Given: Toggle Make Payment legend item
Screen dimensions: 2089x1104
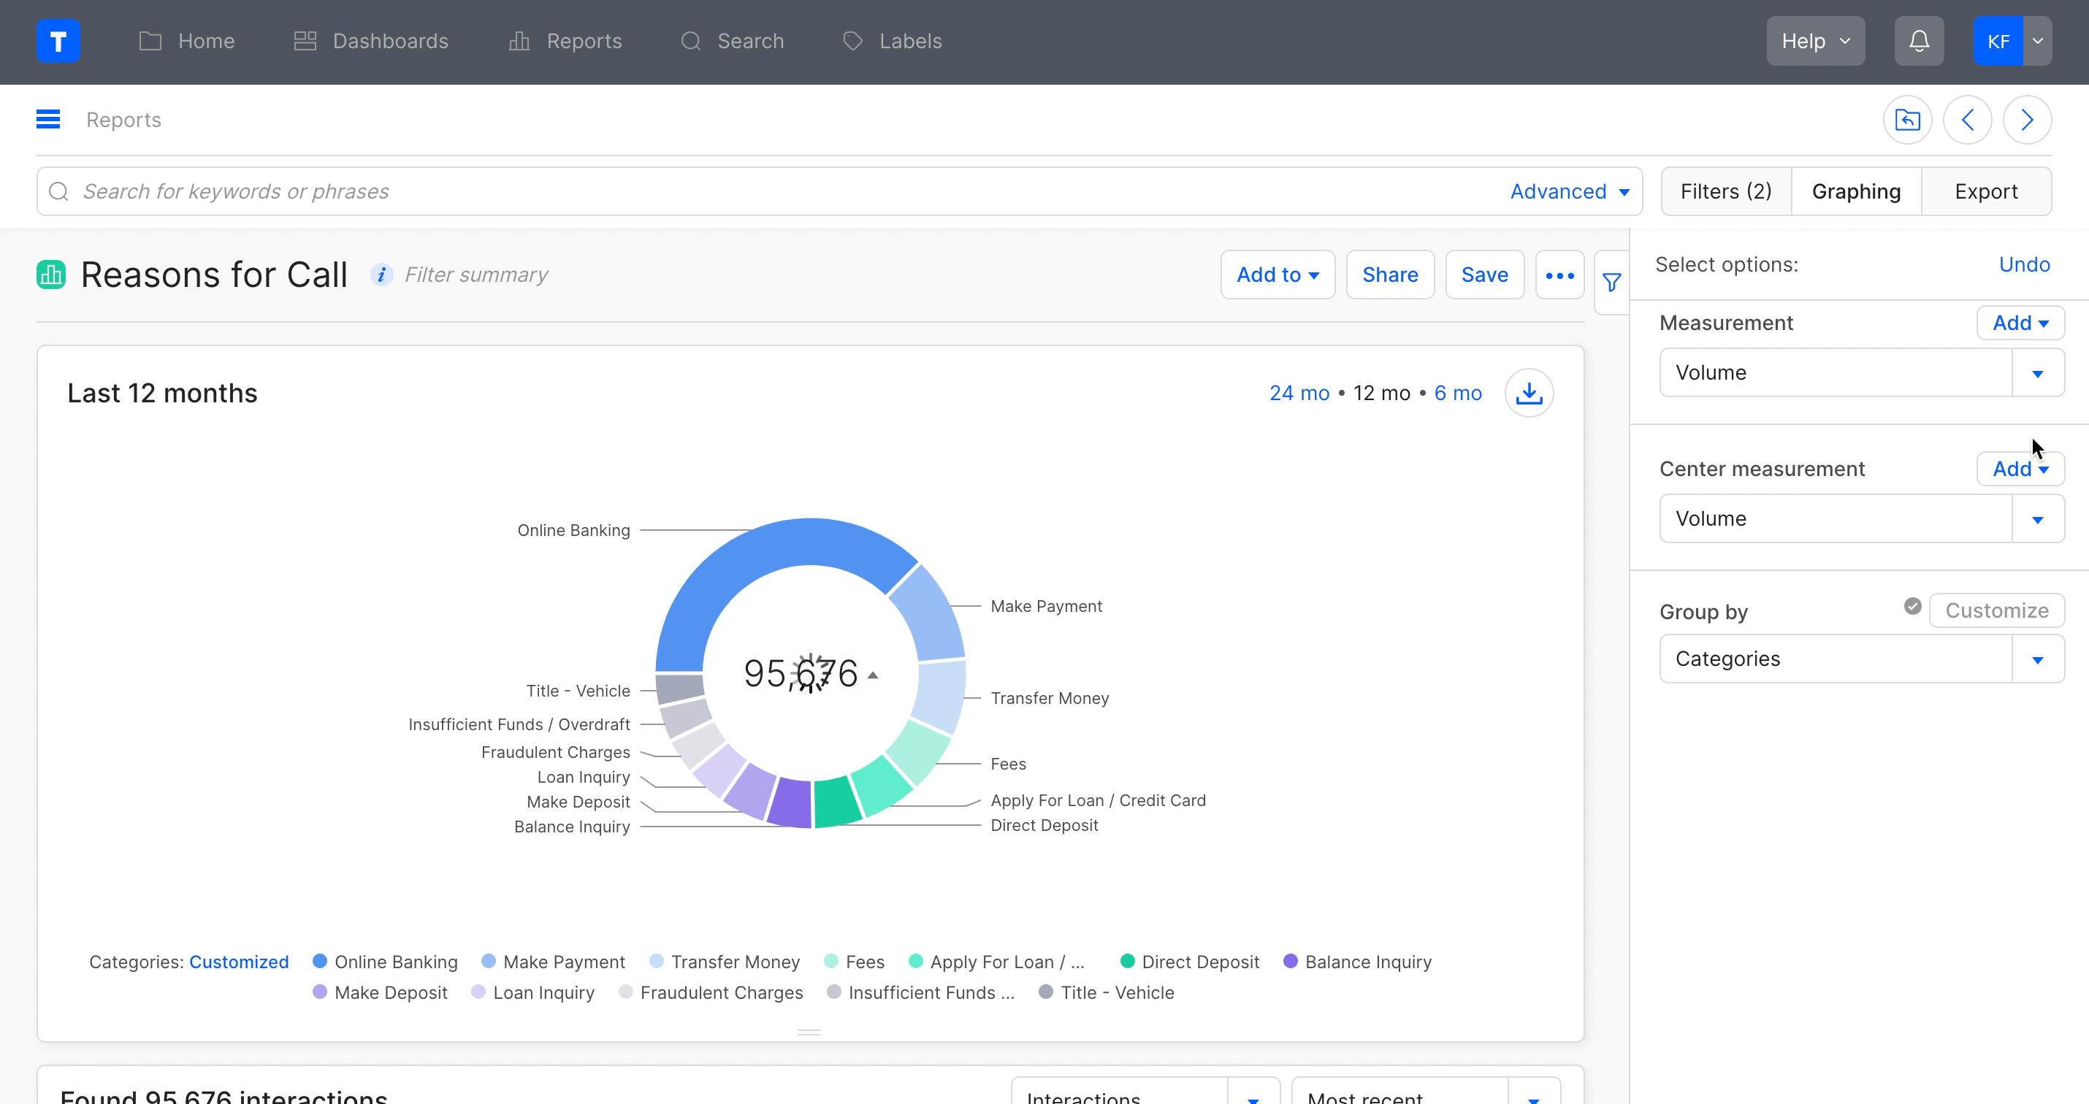Looking at the screenshot, I should point(563,962).
